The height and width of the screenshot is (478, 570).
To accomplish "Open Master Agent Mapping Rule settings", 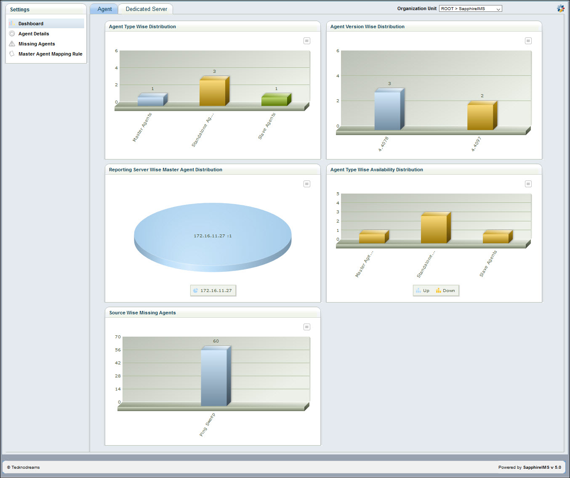I will pos(51,53).
